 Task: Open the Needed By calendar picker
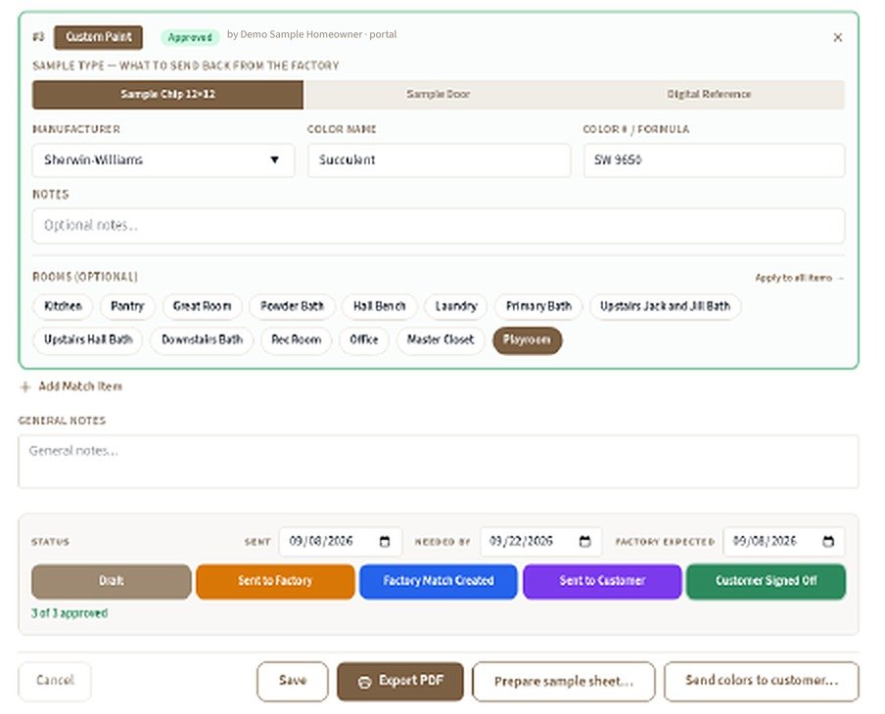click(x=584, y=542)
